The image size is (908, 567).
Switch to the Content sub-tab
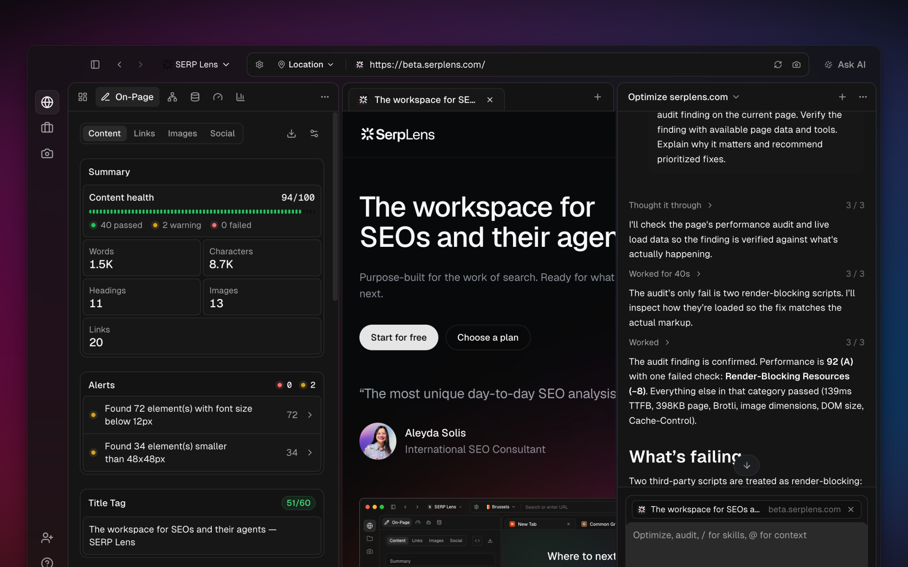pyautogui.click(x=104, y=133)
